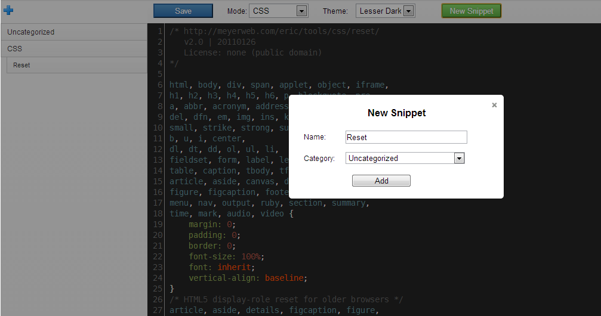Select the Uncategorized category in sidebar

click(x=74, y=32)
